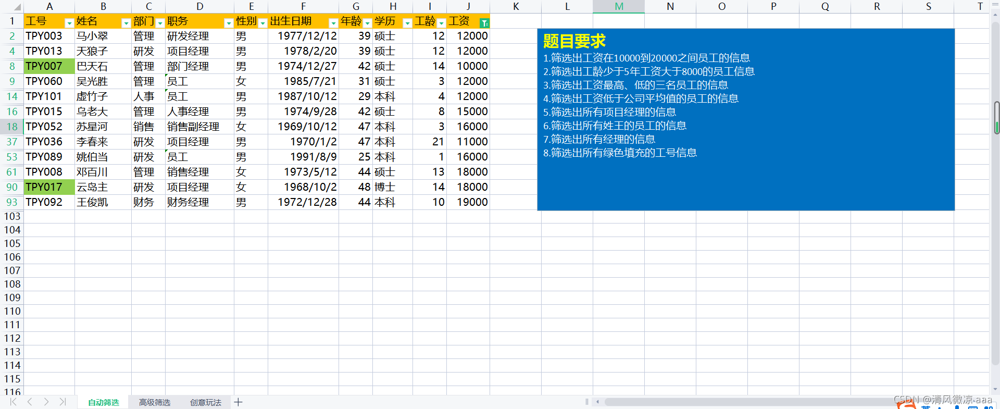Select column J header
This screenshot has height=409, width=1000.
[x=468, y=7]
